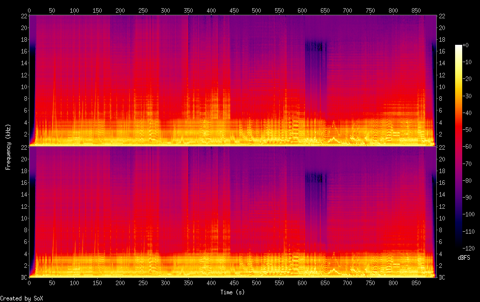Select the "-110" dBFS scale value
Viewport: 480px width, 302px height.
pyautogui.click(x=468, y=232)
